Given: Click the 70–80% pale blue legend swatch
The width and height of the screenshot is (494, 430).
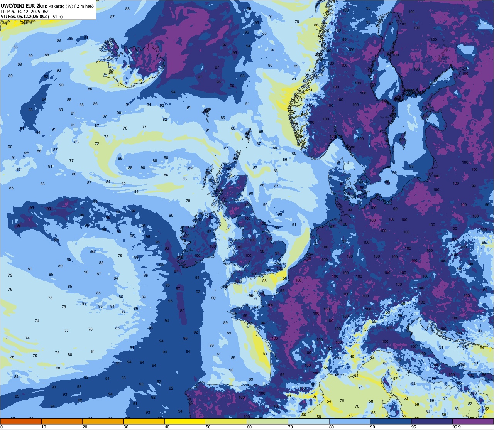Looking at the screenshot, I should 308,421.
